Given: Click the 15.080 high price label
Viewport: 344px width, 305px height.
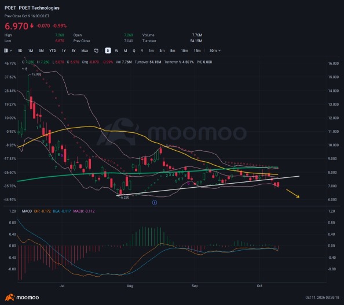Looking at the screenshot, I should (x=36, y=75).
